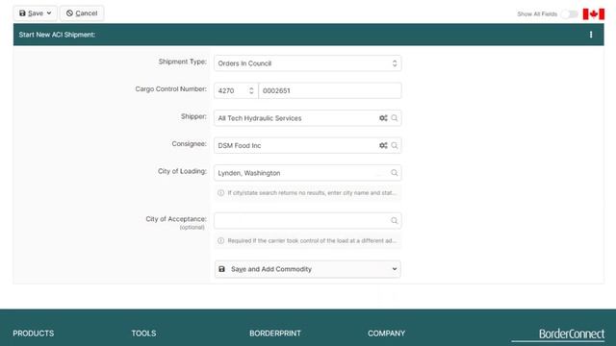Image resolution: width=616 pixels, height=346 pixels.
Task: Open Shipper settings gears icon
Action: pyautogui.click(x=383, y=118)
